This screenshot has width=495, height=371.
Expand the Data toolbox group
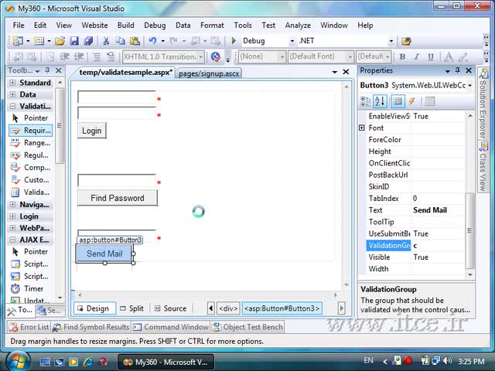click(12, 94)
